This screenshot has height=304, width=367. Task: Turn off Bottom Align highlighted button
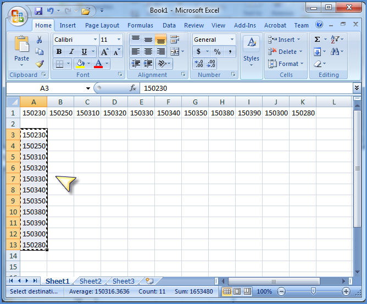tap(160, 40)
